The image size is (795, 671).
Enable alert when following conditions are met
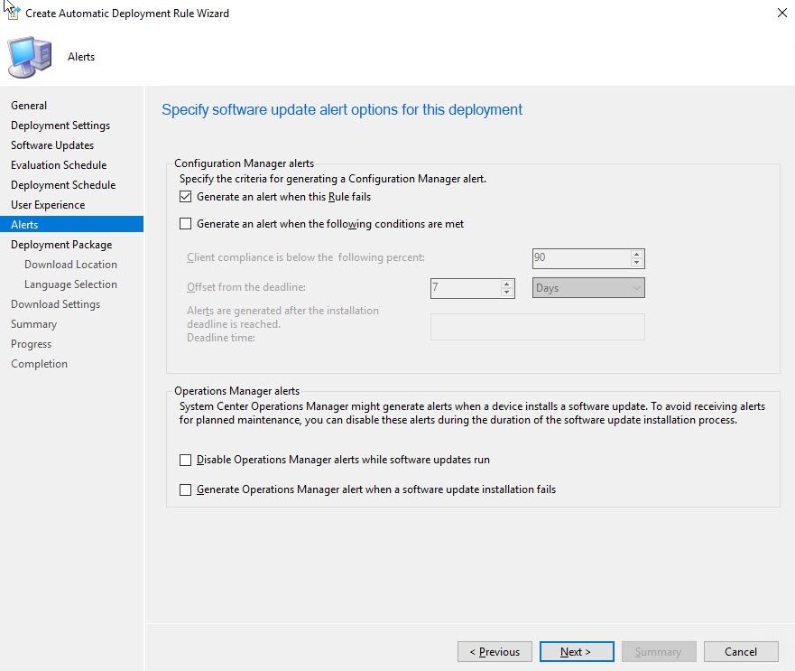point(186,224)
